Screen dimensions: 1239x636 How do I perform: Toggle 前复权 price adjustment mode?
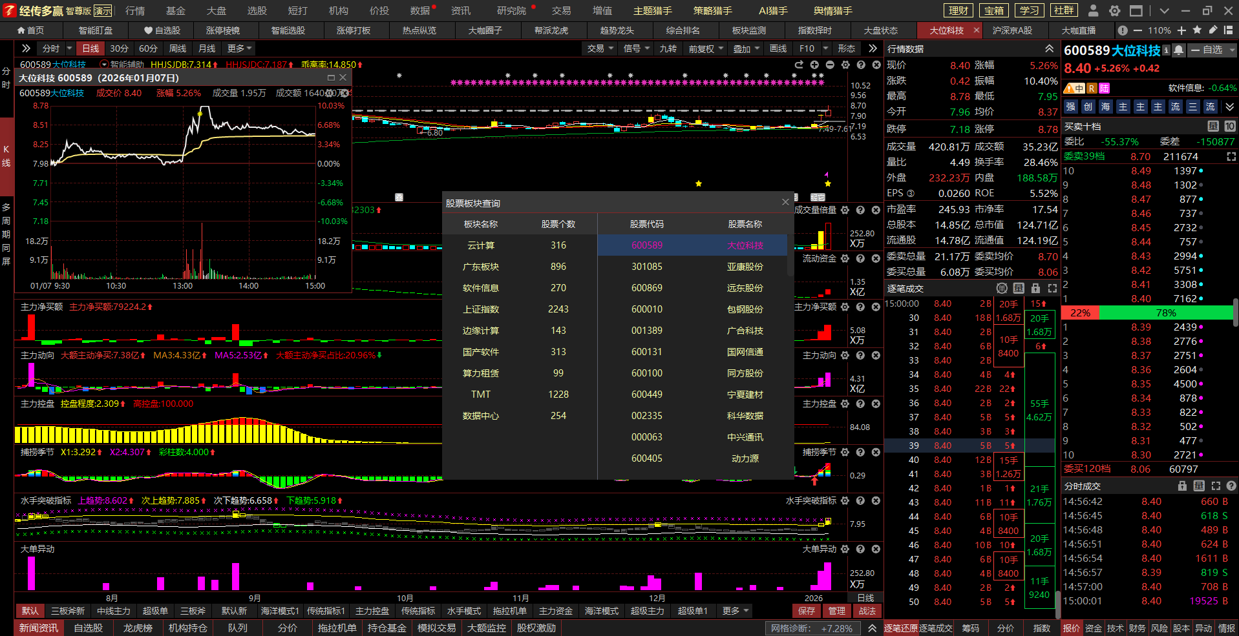pos(704,48)
